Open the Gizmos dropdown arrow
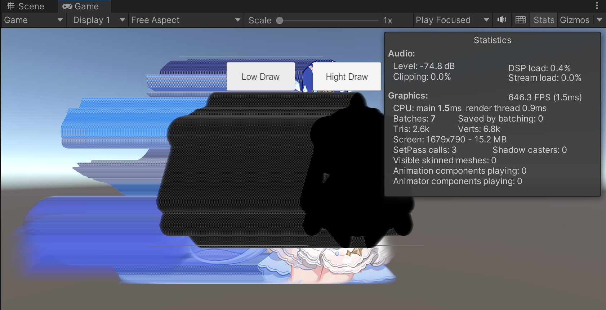Screen dimensions: 606x310 click(600, 20)
